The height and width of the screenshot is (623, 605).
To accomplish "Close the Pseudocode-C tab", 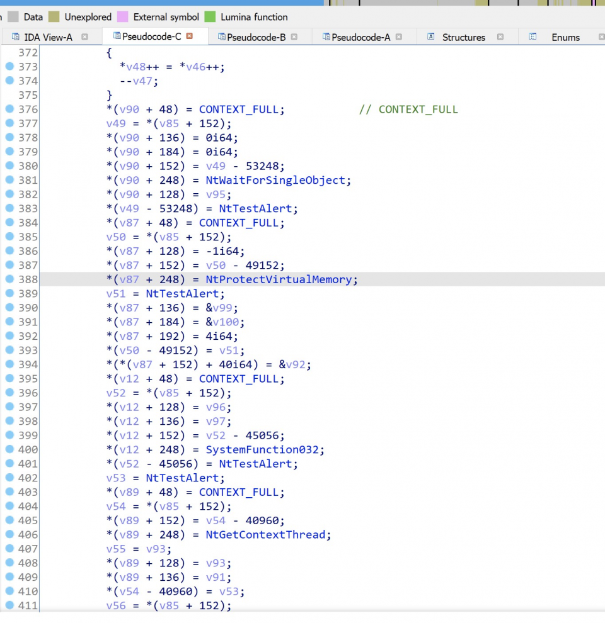I will click(x=190, y=36).
